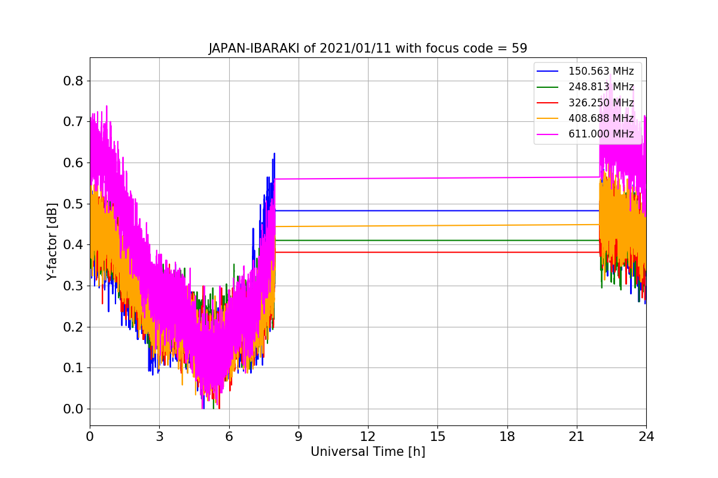Image resolution: width=718 pixels, height=478 pixels.
Task: Click the red line swatch in legend
Action: click(548, 103)
